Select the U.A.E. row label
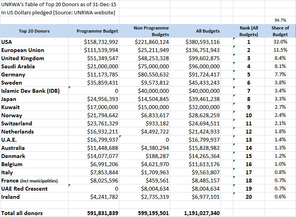 click(x=34, y=140)
